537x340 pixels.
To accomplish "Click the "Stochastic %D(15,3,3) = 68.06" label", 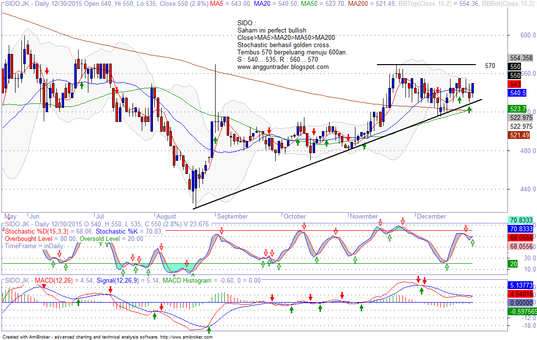I will point(49,231).
